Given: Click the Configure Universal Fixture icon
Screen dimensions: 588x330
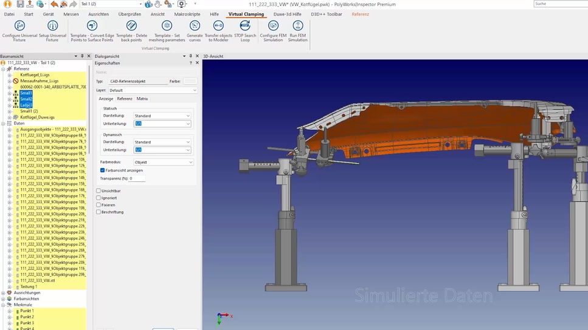Looking at the screenshot, I should (x=19, y=26).
